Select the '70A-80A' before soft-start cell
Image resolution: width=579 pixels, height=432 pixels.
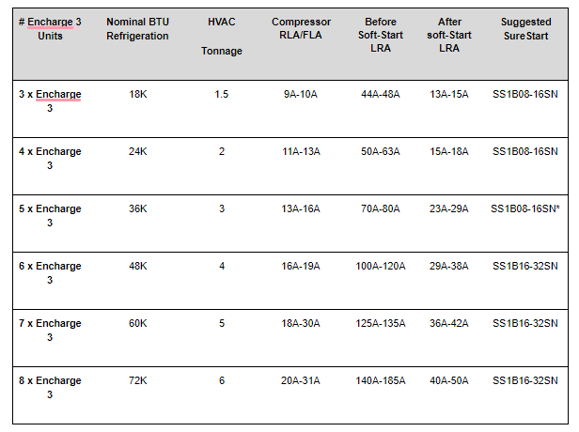(381, 208)
